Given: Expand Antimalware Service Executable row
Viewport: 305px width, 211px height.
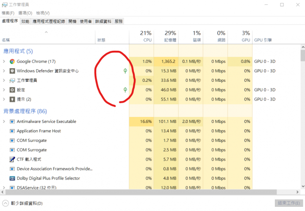Looking at the screenshot, I should pos(4,122).
